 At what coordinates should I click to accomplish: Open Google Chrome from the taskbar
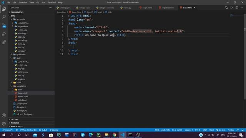tap(115, 135)
